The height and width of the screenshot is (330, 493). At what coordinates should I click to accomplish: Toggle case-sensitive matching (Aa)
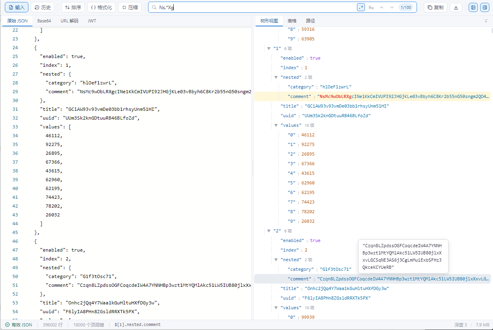[x=371, y=7]
